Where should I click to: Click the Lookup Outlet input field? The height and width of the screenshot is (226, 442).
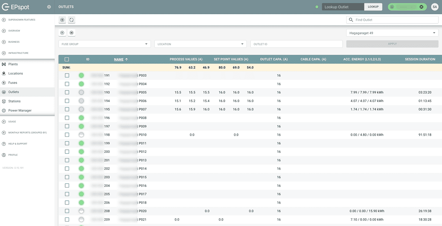343,7
